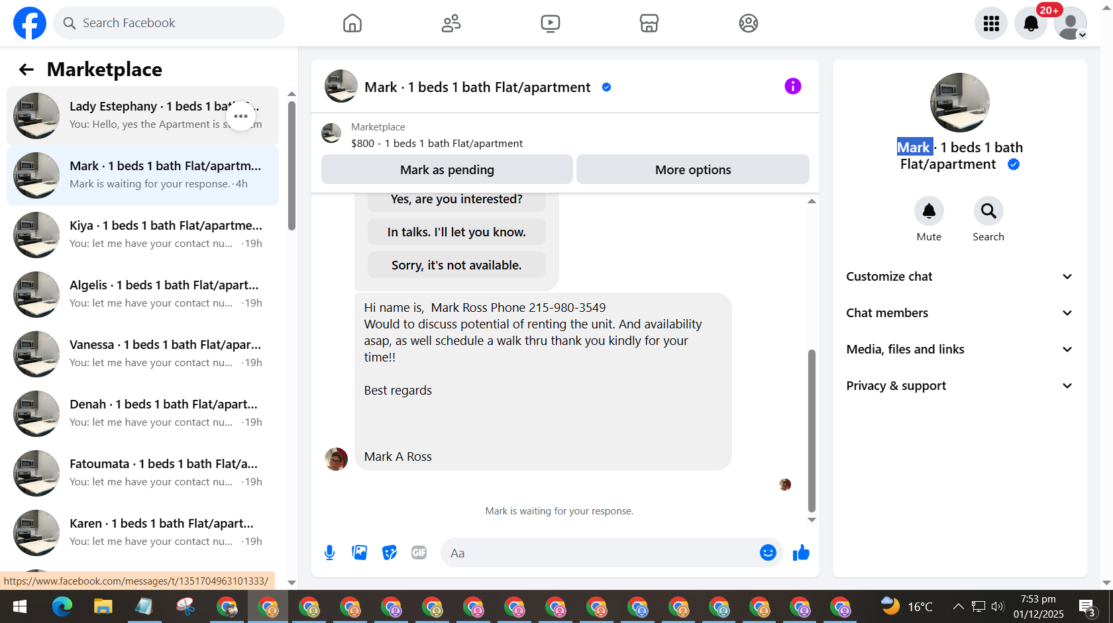This screenshot has width=1113, height=623.
Task: Open the account profile menu
Action: pos(1071,24)
